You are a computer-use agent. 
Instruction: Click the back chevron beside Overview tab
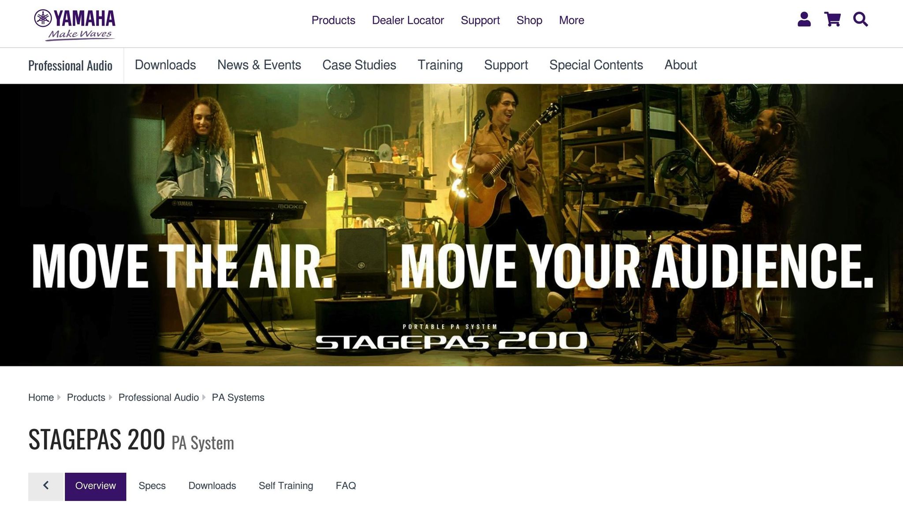(46, 486)
